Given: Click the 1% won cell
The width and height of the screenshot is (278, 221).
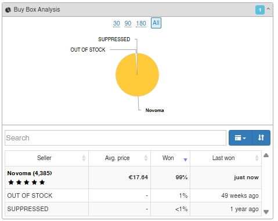Looking at the screenshot, I should coord(171,195).
